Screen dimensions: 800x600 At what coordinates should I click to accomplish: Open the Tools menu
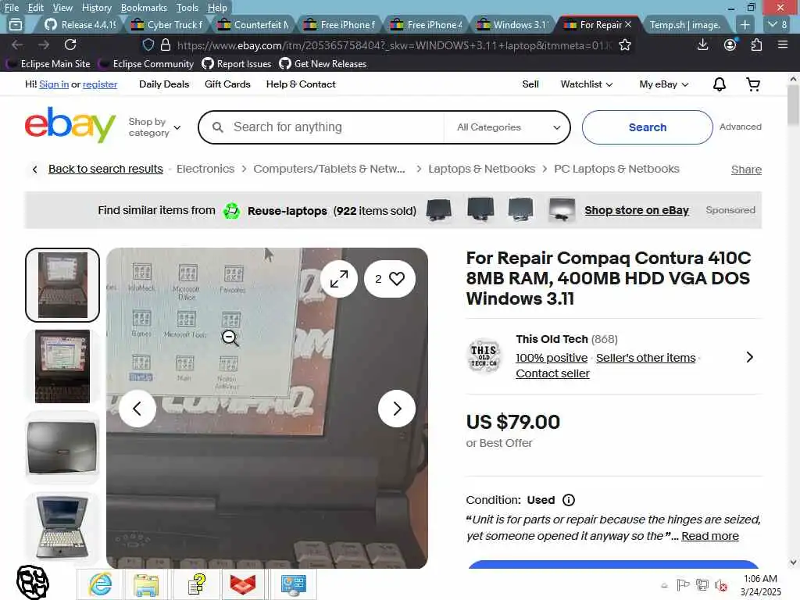[187, 8]
